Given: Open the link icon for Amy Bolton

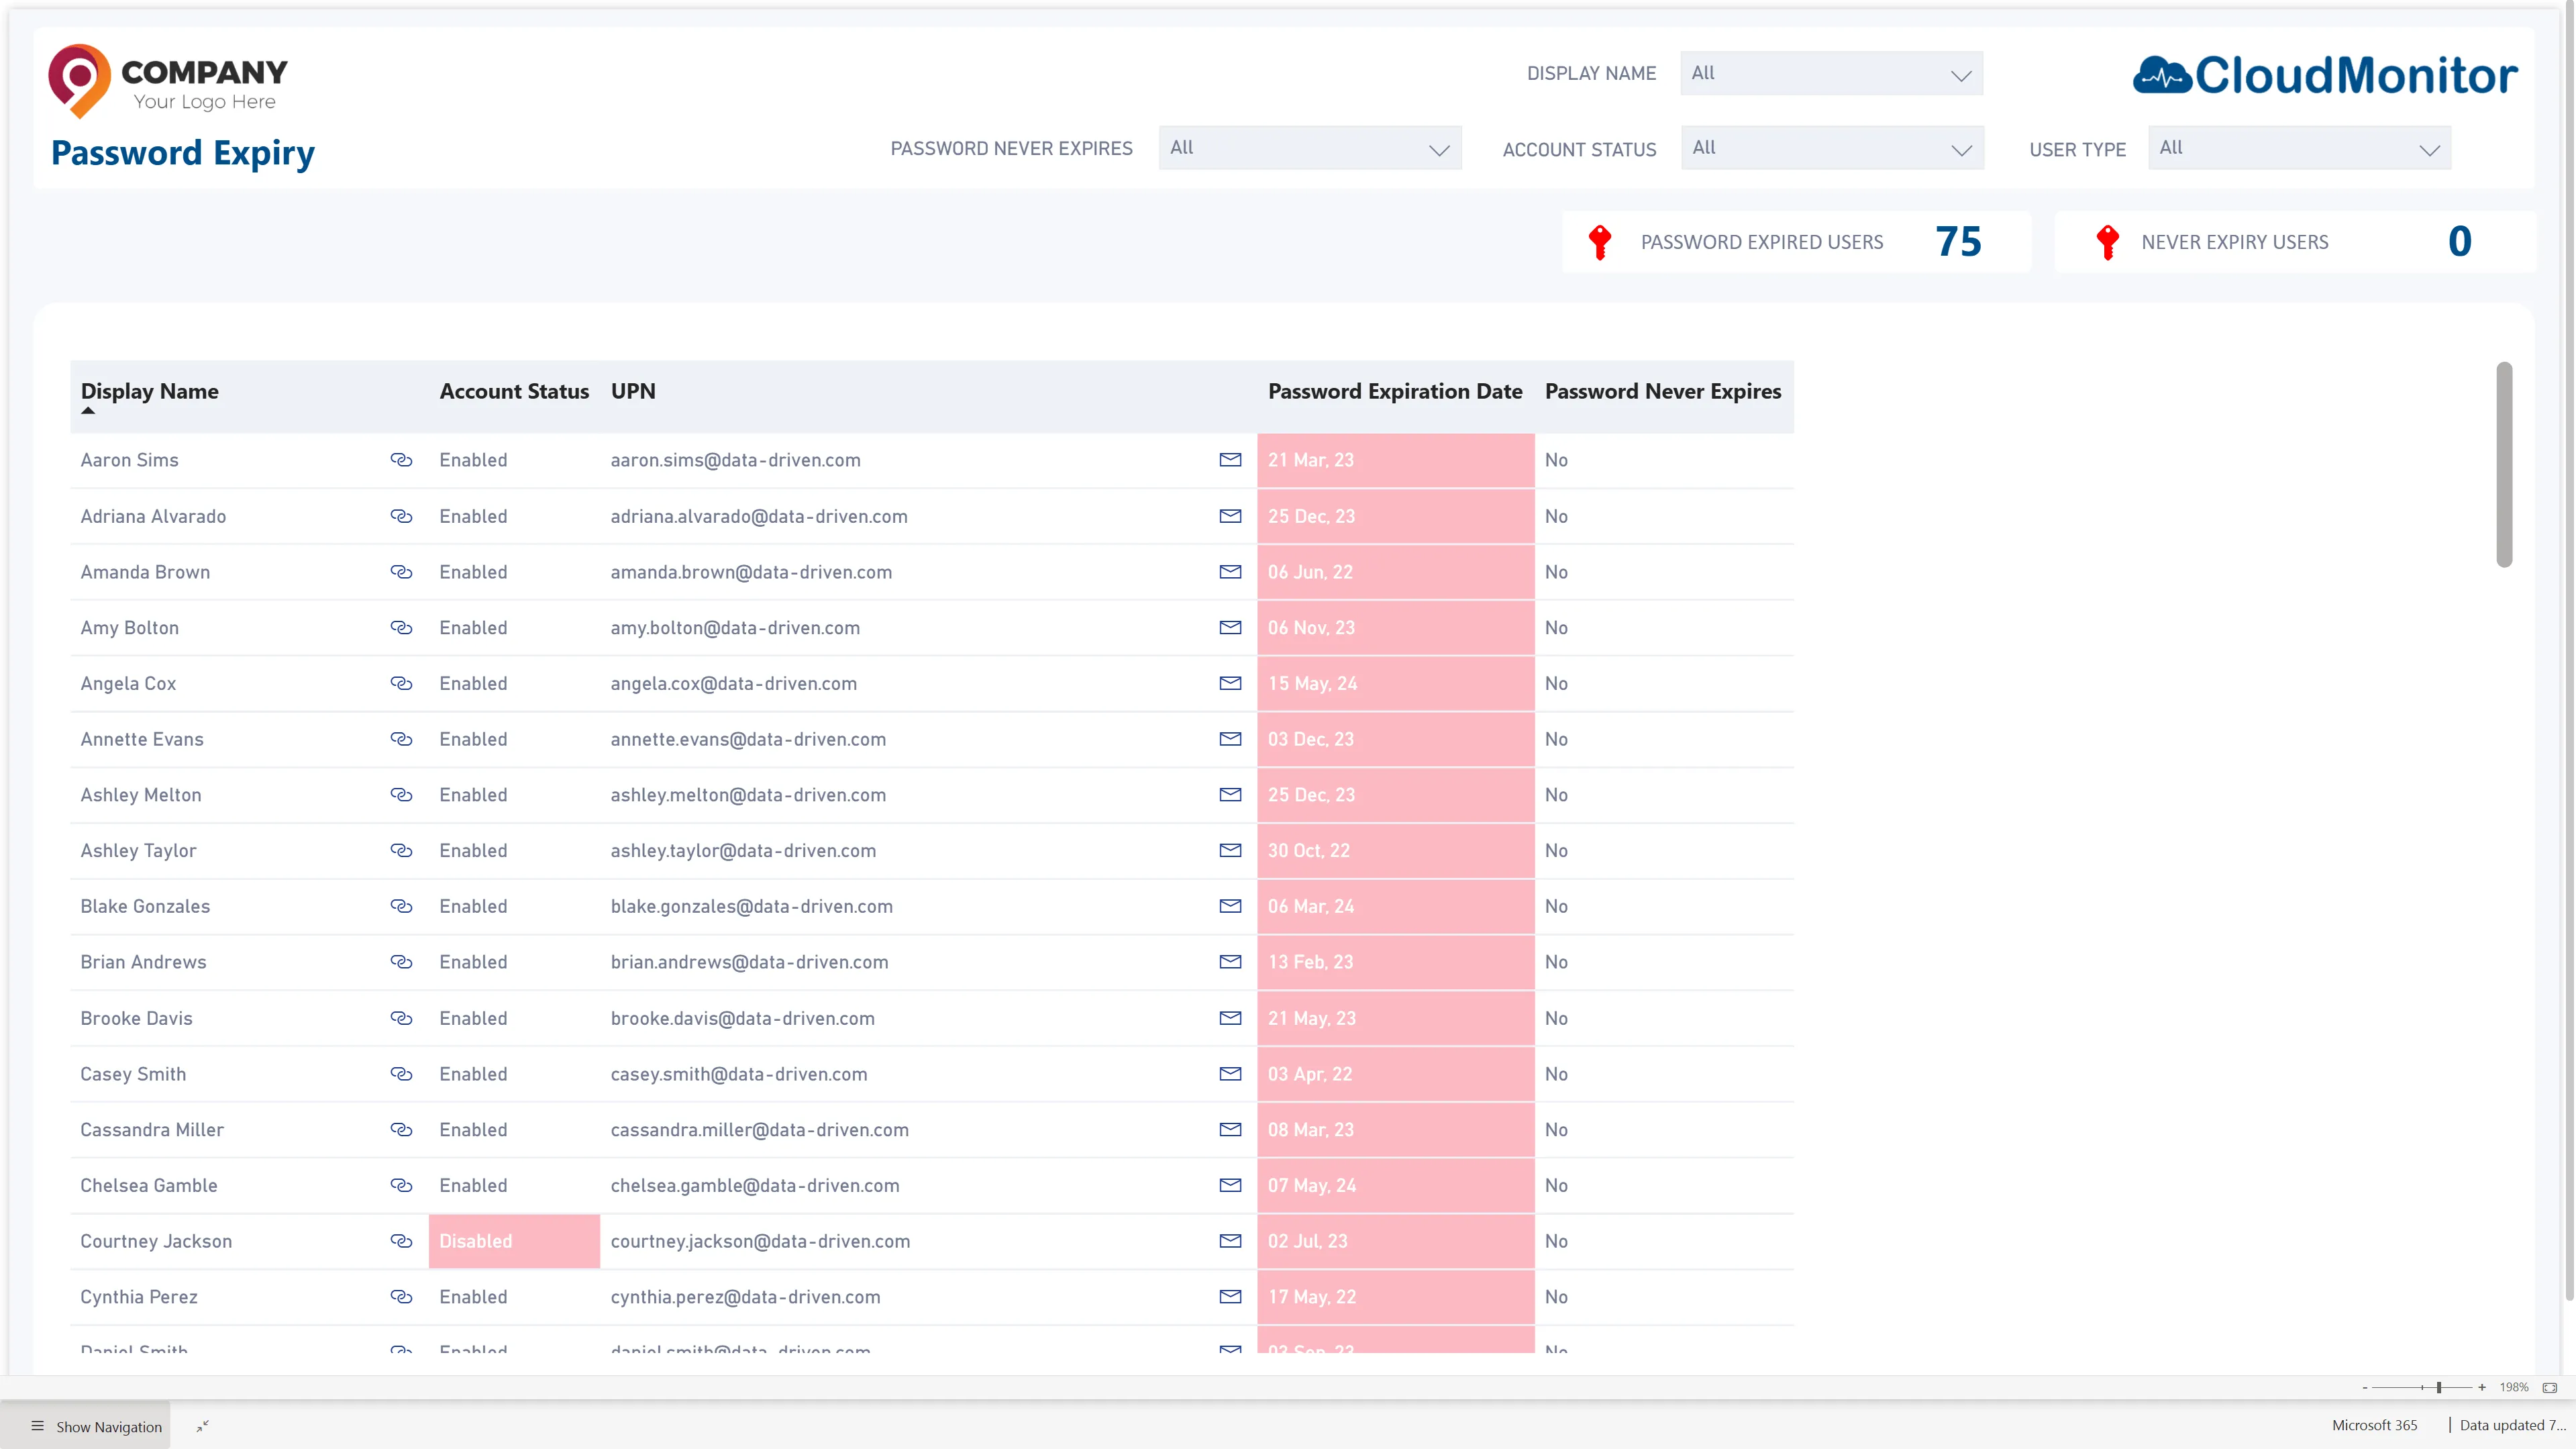Looking at the screenshot, I should click(x=401, y=628).
